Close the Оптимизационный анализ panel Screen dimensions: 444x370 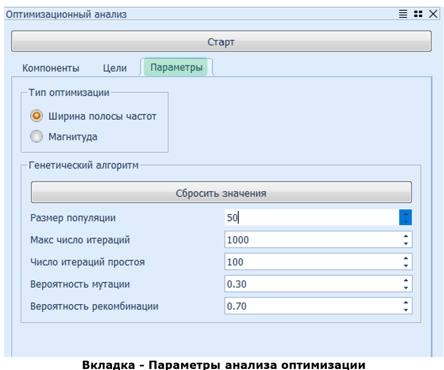click(x=433, y=15)
